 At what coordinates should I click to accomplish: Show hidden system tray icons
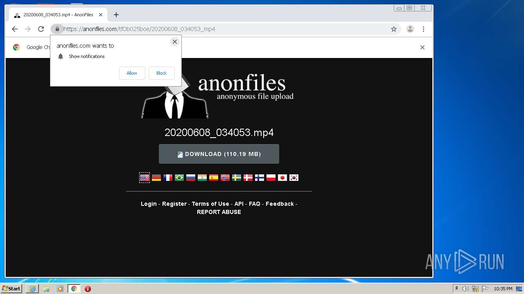click(x=456, y=288)
